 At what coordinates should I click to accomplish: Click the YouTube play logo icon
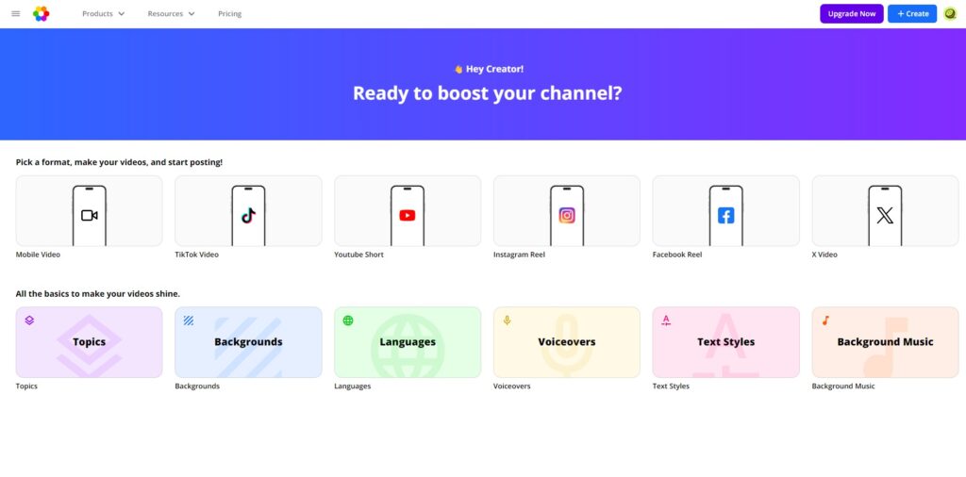pyautogui.click(x=408, y=216)
